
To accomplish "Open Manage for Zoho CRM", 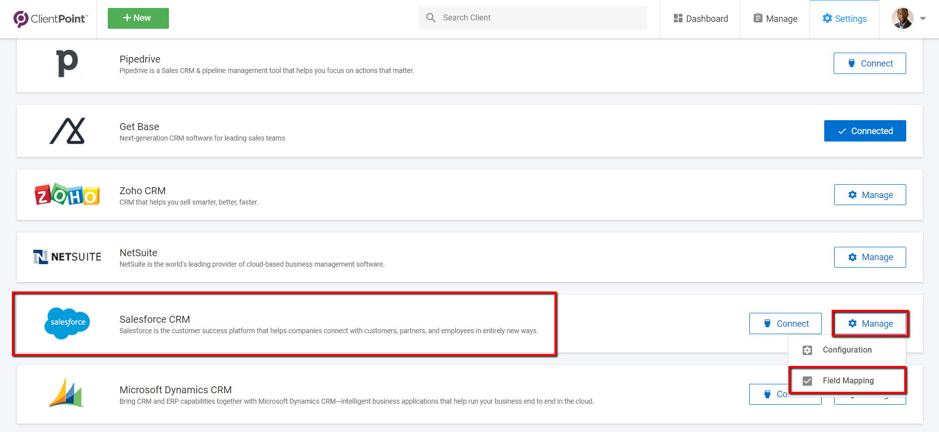I will click(870, 195).
